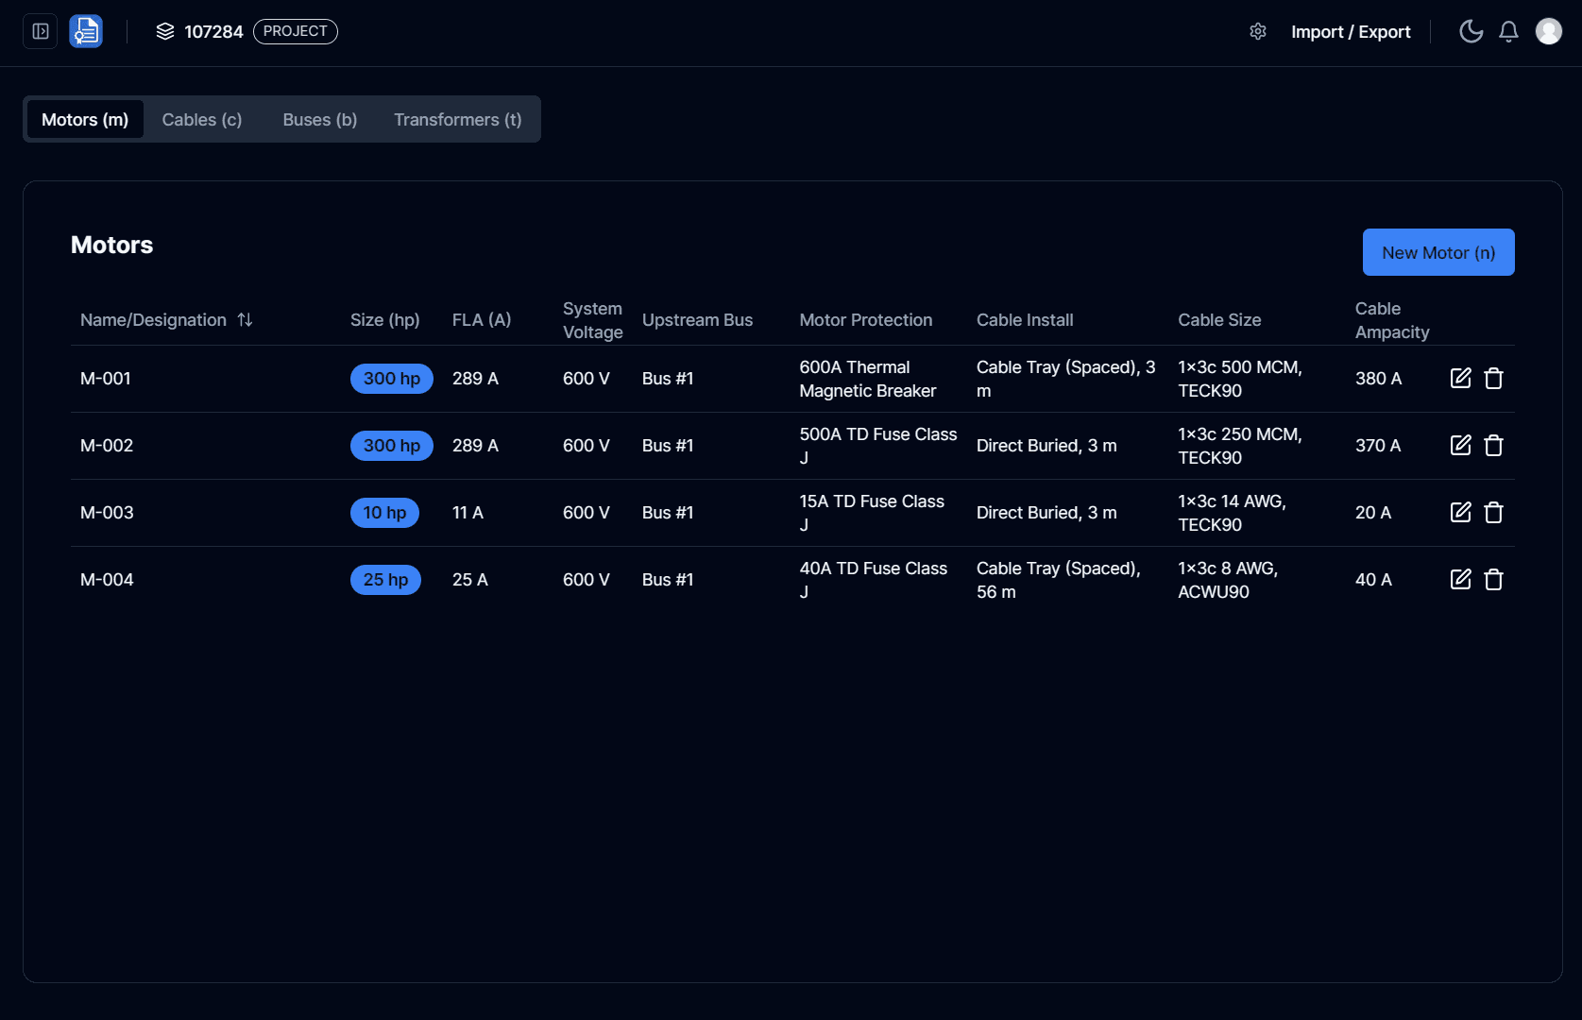The height and width of the screenshot is (1020, 1582).
Task: Switch to the Buses (b) tab
Action: point(320,120)
